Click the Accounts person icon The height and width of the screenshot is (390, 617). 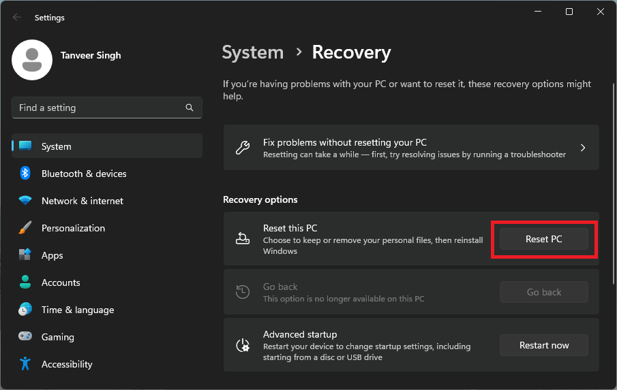25,282
